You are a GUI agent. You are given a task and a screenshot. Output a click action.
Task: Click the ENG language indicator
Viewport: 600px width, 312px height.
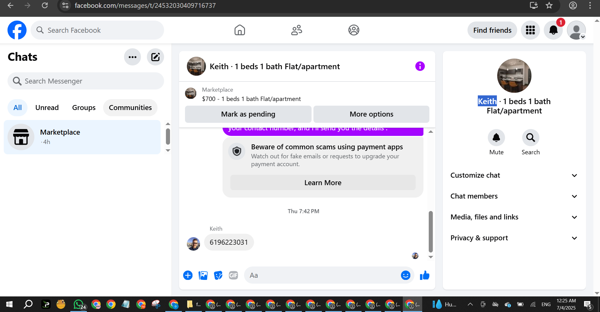click(546, 304)
